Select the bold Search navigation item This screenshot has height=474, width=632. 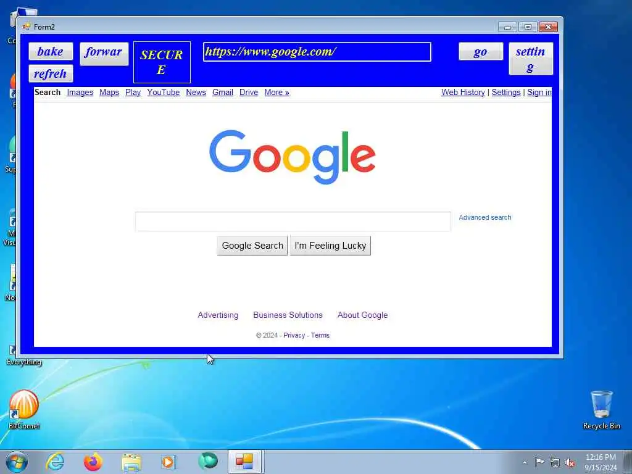click(48, 93)
